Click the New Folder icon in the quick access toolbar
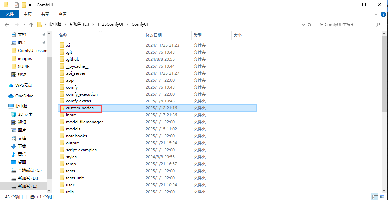This screenshot has width=388, height=200. pos(24,5)
